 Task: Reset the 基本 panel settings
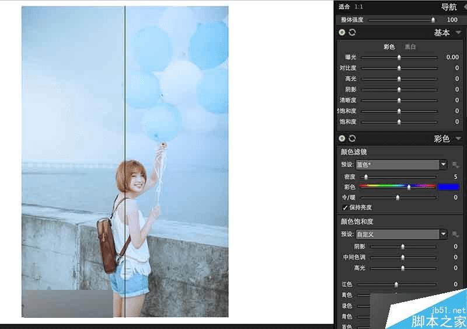pyautogui.click(x=352, y=32)
